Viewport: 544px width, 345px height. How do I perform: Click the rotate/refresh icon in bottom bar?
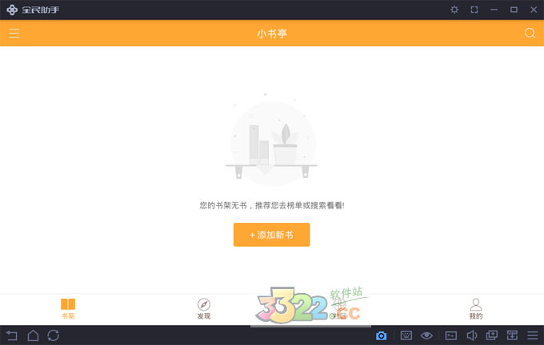[x=54, y=335]
